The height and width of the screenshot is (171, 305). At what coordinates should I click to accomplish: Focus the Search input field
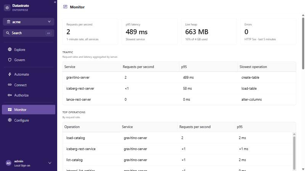[29, 33]
